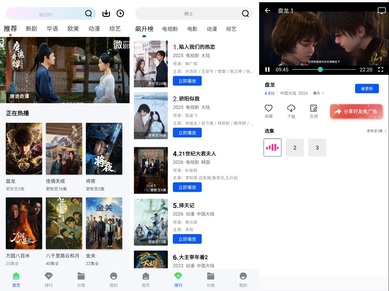This screenshot has height=291, width=389.
Task: Pause the playing video
Action: click(267, 69)
